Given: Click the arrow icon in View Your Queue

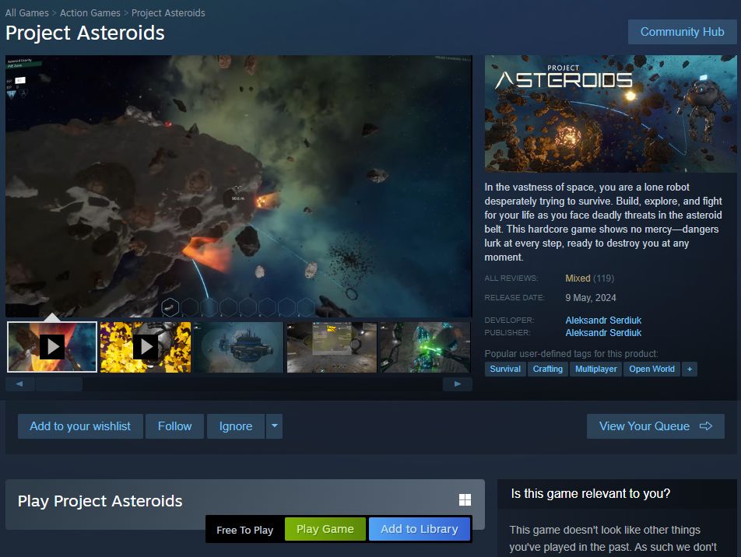Looking at the screenshot, I should pyautogui.click(x=705, y=426).
